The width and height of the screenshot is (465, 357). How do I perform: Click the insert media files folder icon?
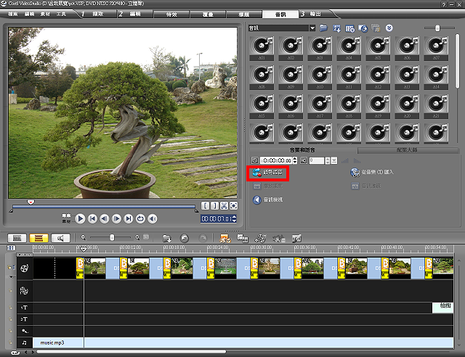point(167,238)
